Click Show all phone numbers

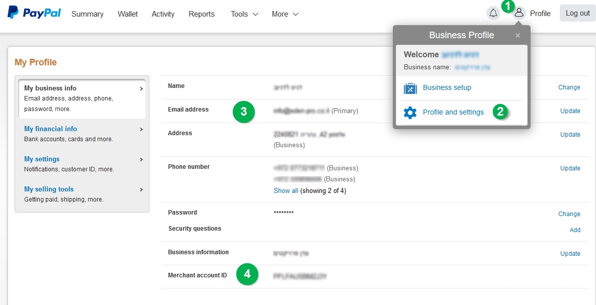click(x=285, y=190)
